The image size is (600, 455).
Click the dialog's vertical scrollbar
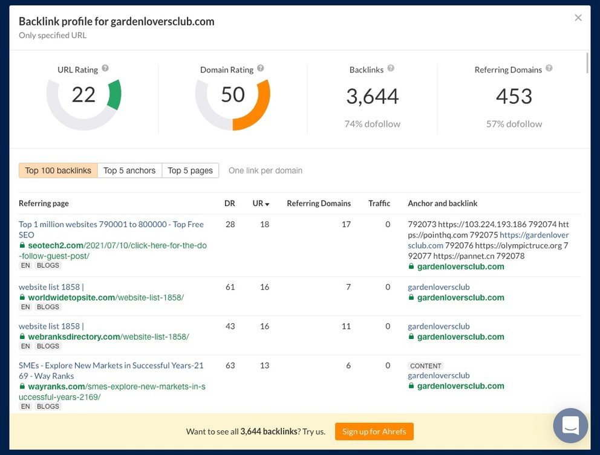pos(588,63)
